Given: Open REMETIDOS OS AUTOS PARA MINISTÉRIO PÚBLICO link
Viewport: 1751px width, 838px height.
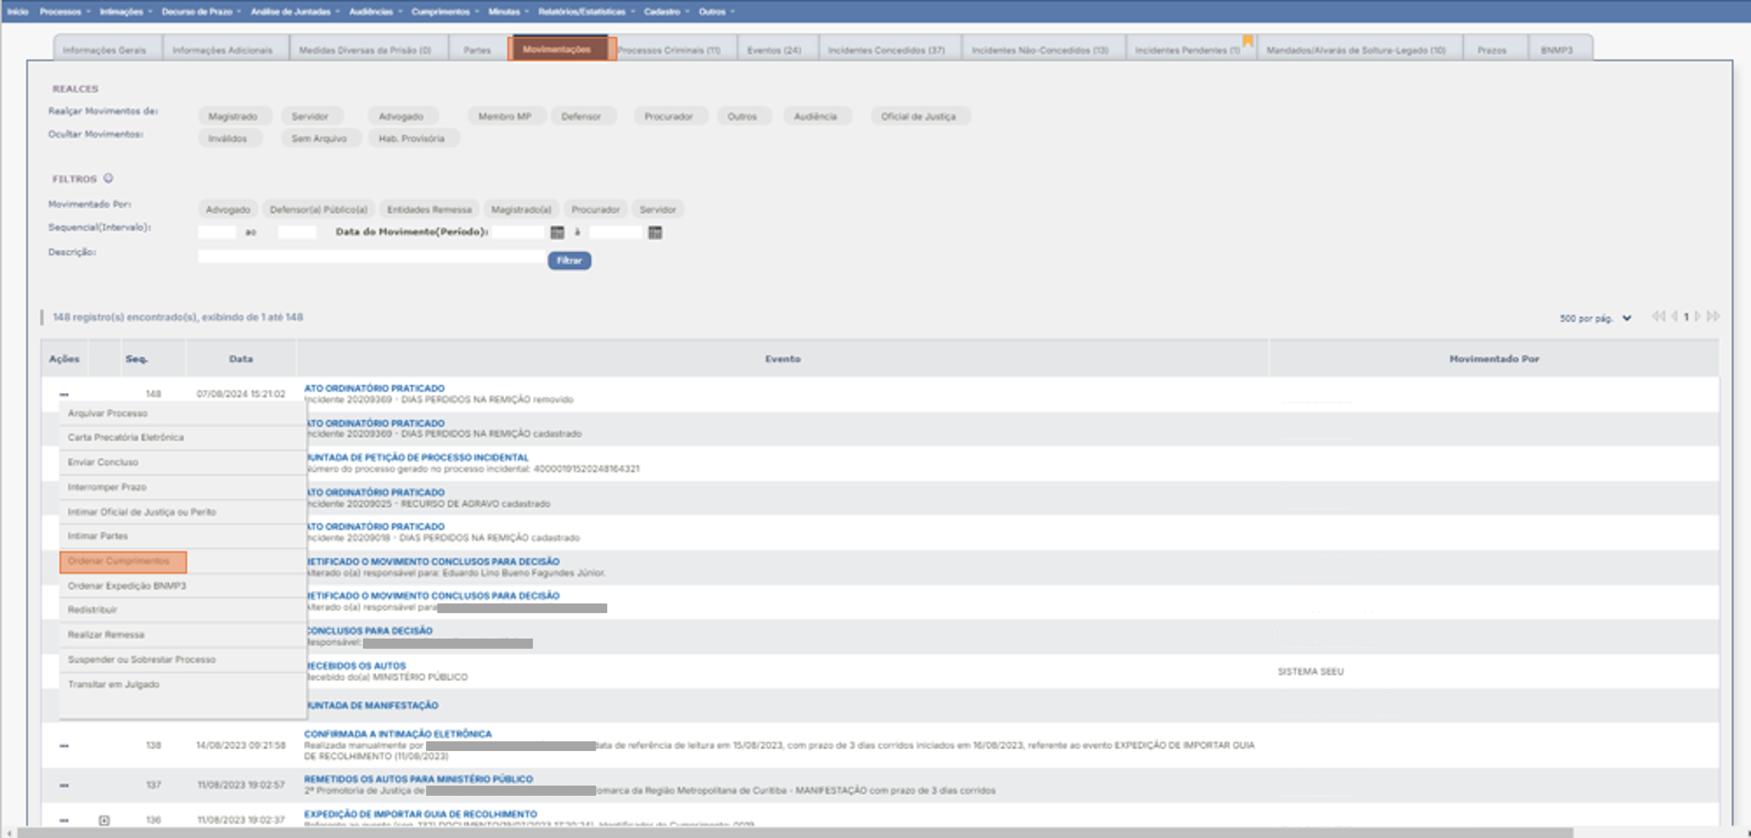Looking at the screenshot, I should (x=418, y=779).
